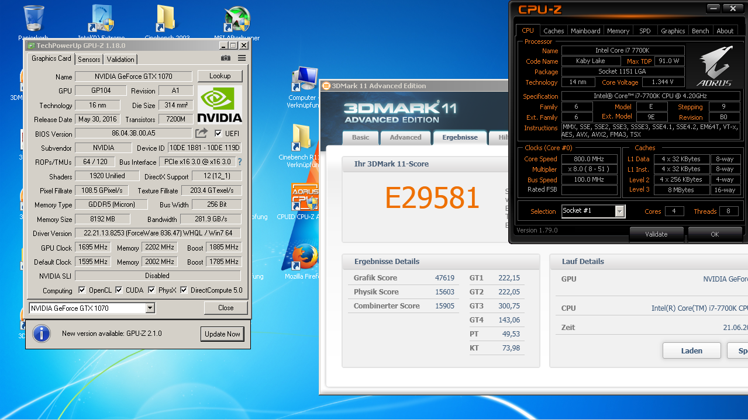Click the Max TDP value 91.0 W
748x420 pixels.
tap(668, 61)
